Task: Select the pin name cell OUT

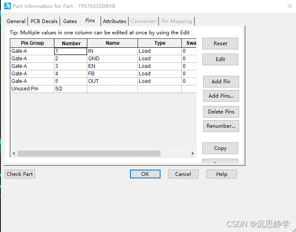Action: (x=112, y=81)
